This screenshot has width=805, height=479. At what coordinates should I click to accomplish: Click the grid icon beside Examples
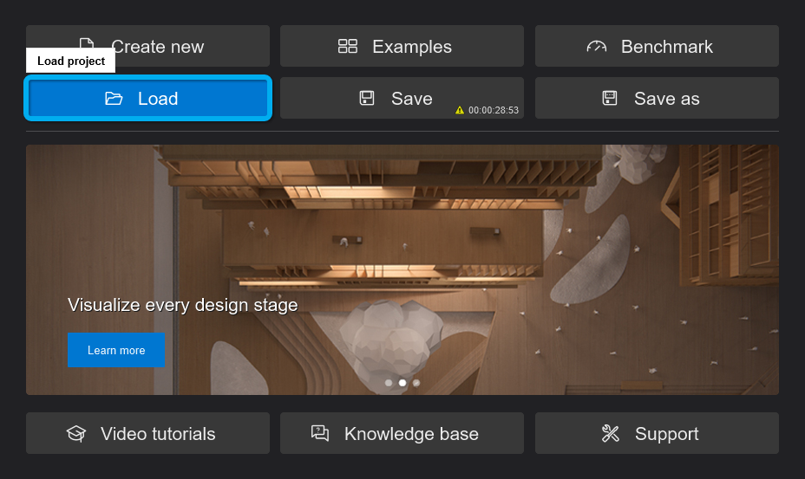[x=348, y=47]
